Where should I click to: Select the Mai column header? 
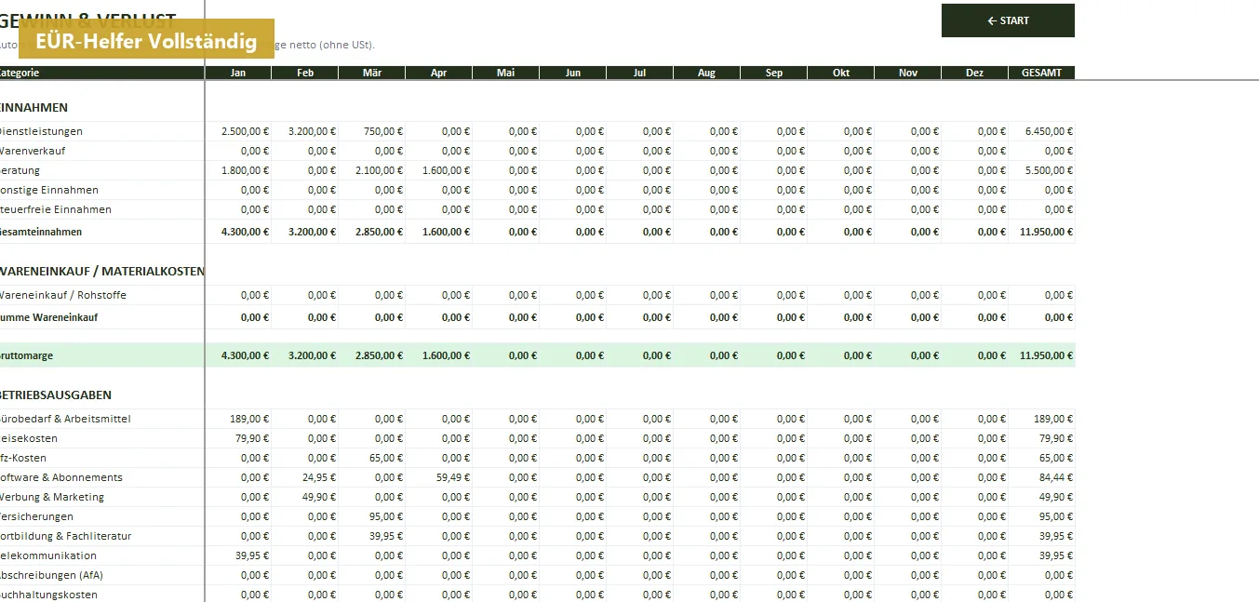[x=506, y=73]
